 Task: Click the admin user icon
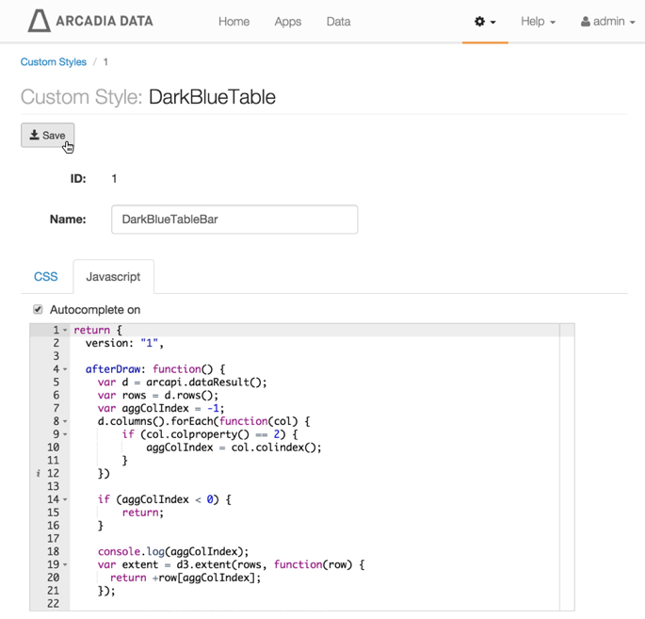click(586, 22)
